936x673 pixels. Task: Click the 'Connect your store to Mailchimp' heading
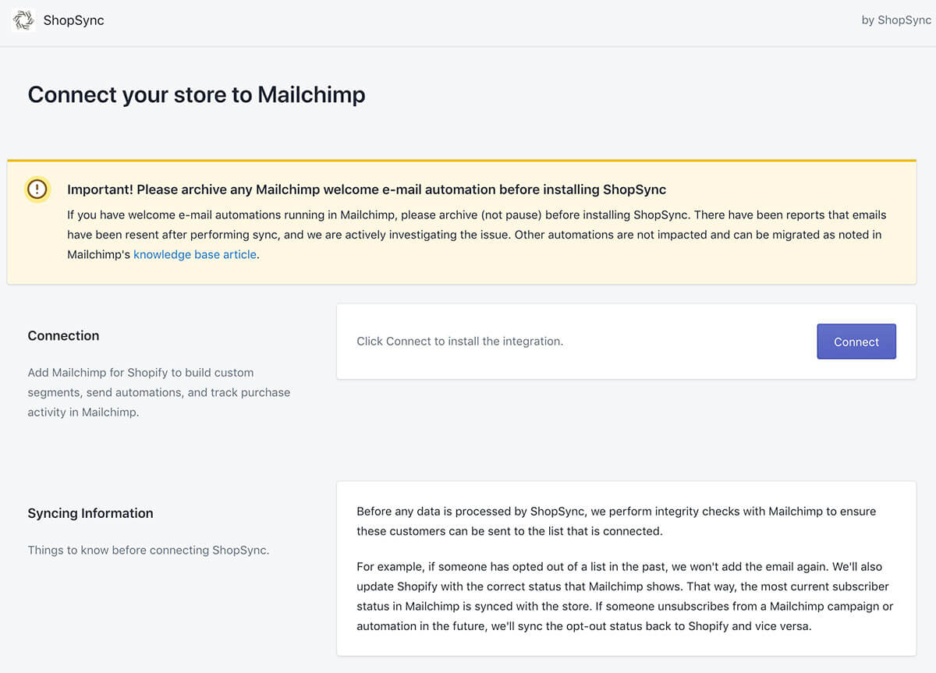[x=197, y=94]
